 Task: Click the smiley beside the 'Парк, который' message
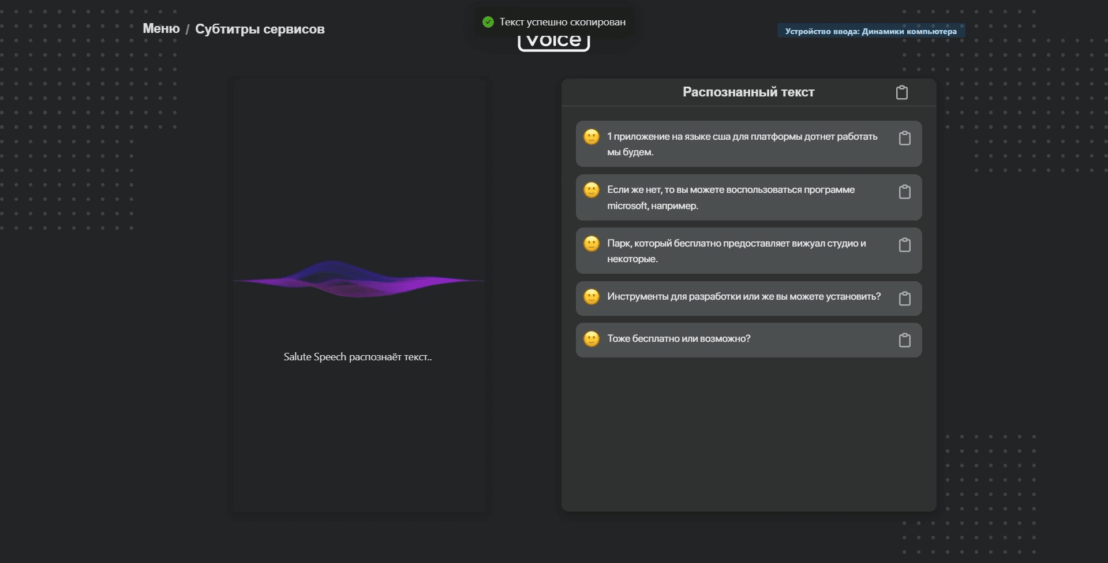click(x=592, y=244)
